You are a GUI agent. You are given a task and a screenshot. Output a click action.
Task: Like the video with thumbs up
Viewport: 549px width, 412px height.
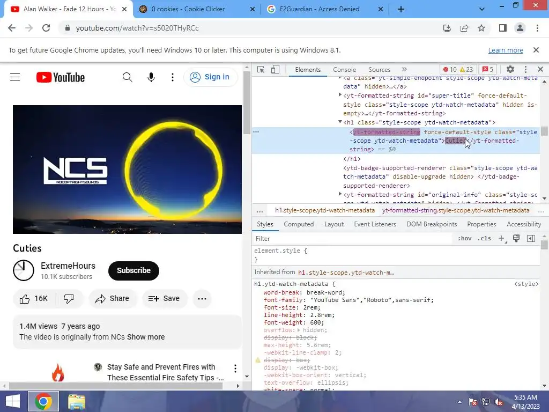tap(34, 298)
